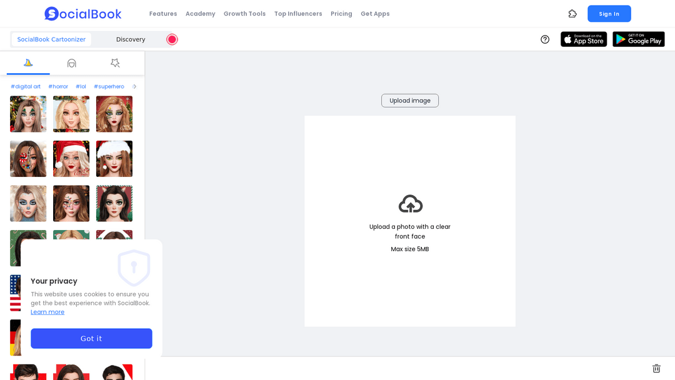Filter by #lol tag
The image size is (675, 380).
point(81,86)
